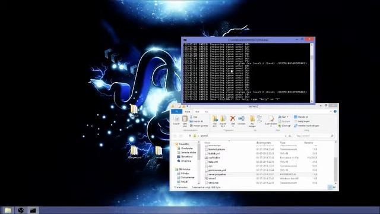Screen dimensions: 380x214
Task: Open File Explorer from the taskbar
Action: [8, 210]
